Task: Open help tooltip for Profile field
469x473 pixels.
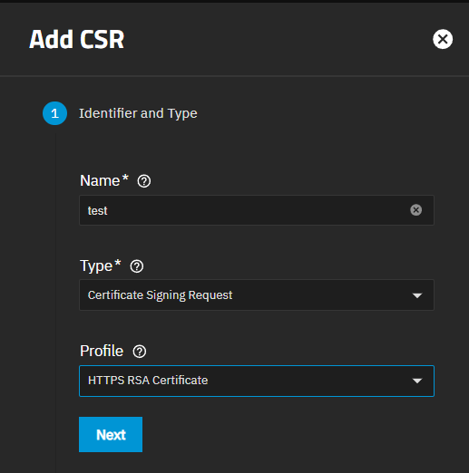Action: [x=140, y=352]
